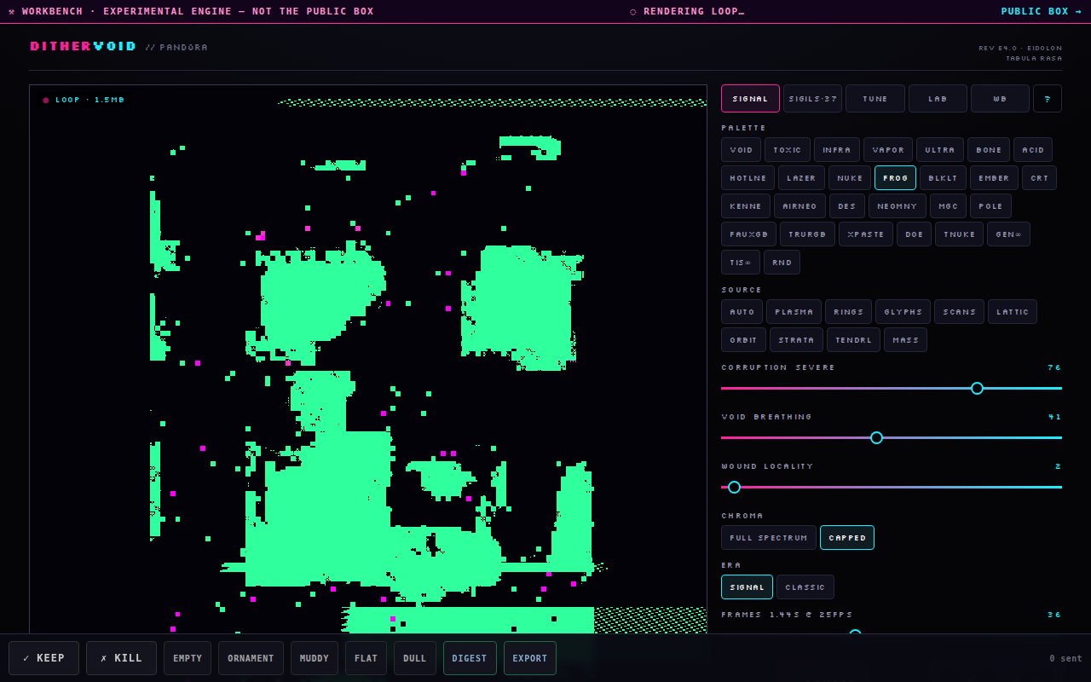Screen dimensions: 1091x682
Task: Select the TENDRL source
Action: point(853,340)
